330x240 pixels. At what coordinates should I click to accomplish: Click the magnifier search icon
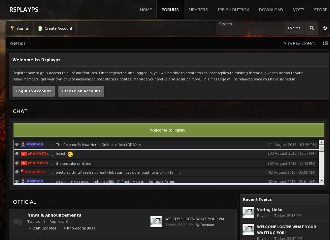(312, 28)
